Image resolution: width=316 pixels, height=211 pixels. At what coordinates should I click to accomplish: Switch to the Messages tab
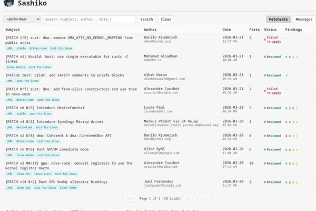click(304, 19)
